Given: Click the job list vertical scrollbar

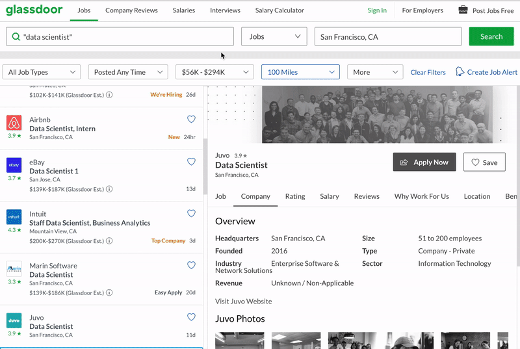Looking at the screenshot, I should pos(205,166).
